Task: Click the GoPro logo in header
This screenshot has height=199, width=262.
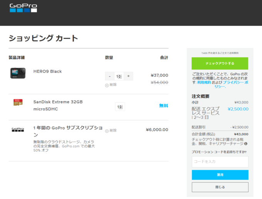Action: pos(24,8)
